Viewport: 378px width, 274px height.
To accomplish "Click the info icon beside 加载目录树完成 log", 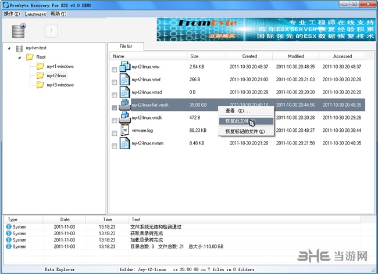I will (x=9, y=240).
